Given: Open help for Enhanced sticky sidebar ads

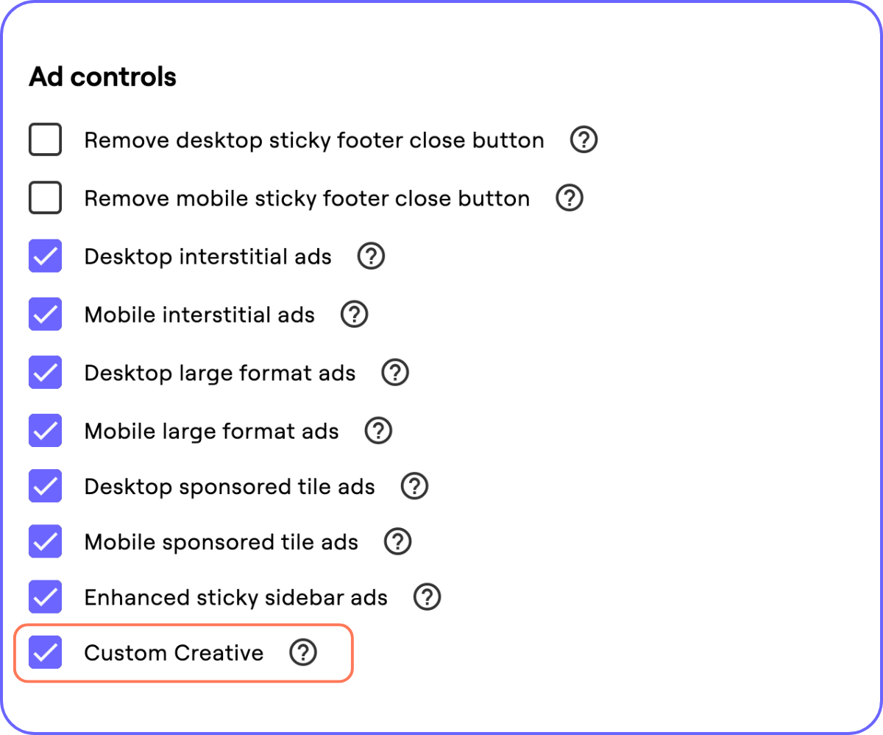Looking at the screenshot, I should pyautogui.click(x=428, y=597).
